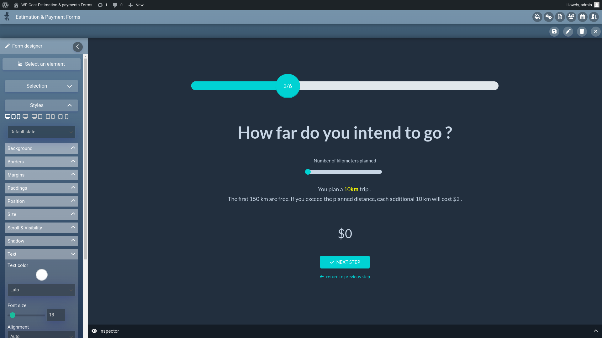Click the exit door icon
The width and height of the screenshot is (602, 338).
pos(594,17)
